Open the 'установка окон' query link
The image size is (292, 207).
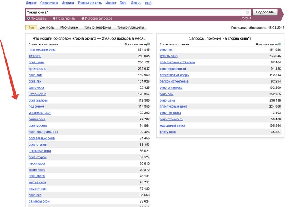(40, 113)
